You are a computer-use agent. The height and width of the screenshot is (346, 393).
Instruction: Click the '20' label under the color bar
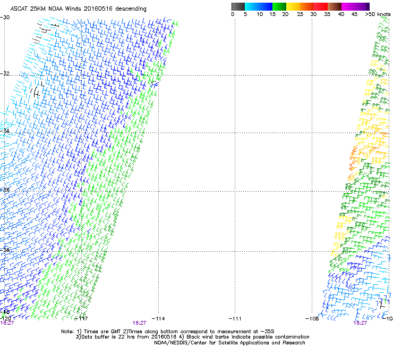point(285,14)
